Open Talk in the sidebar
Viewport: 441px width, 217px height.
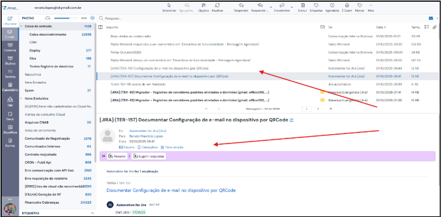(10, 101)
